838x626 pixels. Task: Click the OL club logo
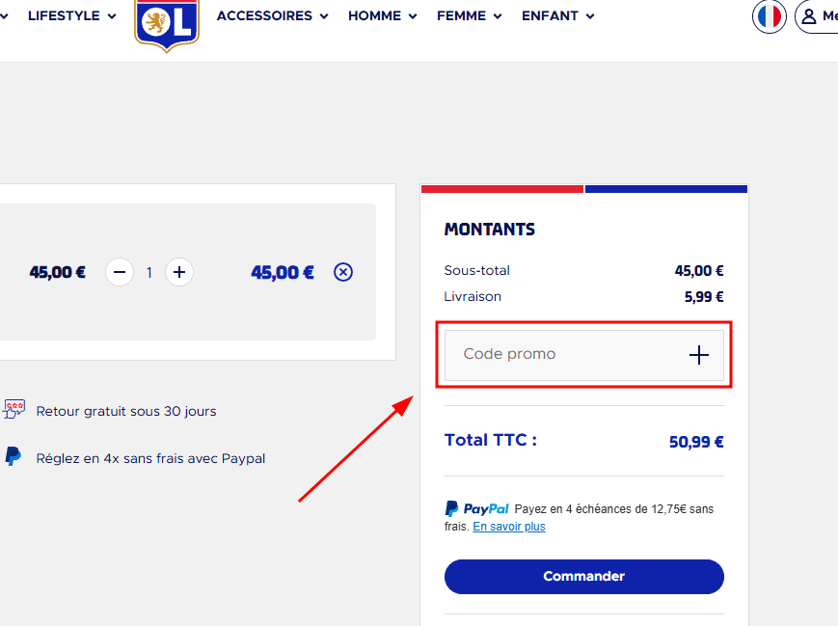click(166, 22)
